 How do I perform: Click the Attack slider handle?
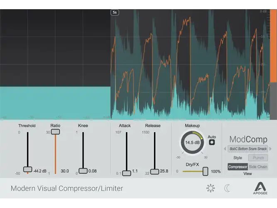pos(127,173)
